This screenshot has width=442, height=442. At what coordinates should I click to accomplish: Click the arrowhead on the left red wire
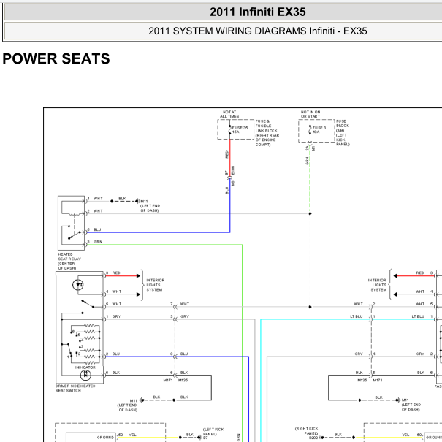(x=138, y=276)
